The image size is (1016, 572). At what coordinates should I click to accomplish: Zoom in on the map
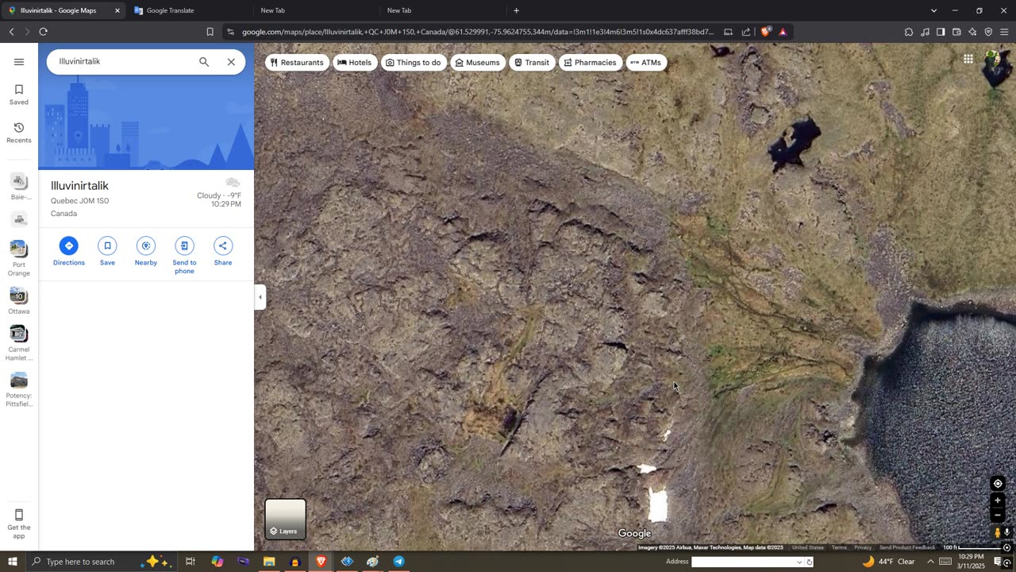[x=998, y=500]
